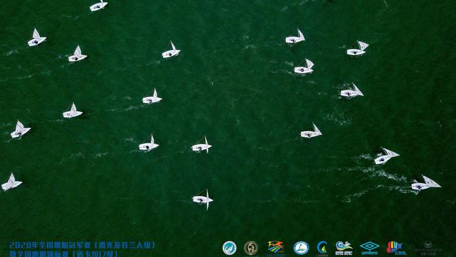456x257 pixels.
Task: Click the multicolored puzzle-shaped logo
Action: click(x=394, y=247)
